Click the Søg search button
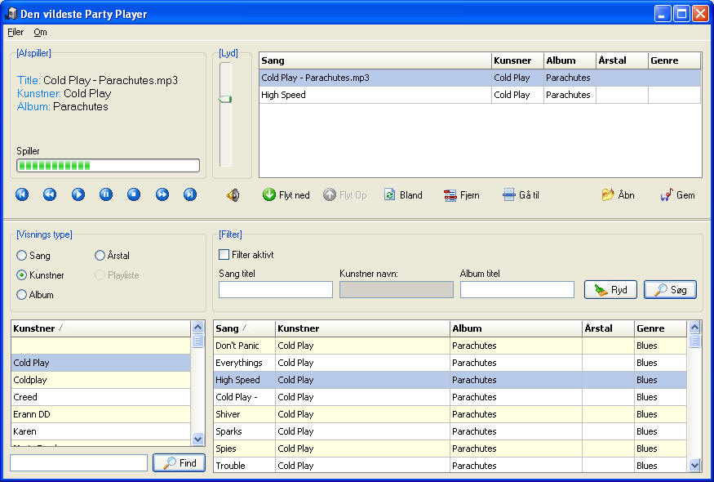The width and height of the screenshot is (714, 482). point(670,290)
